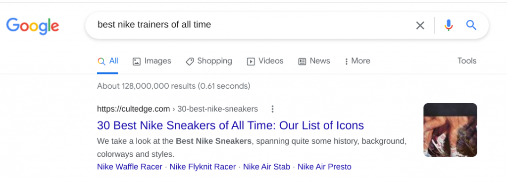
Task: Click the sneaker result thumbnail image
Action: 450,130
